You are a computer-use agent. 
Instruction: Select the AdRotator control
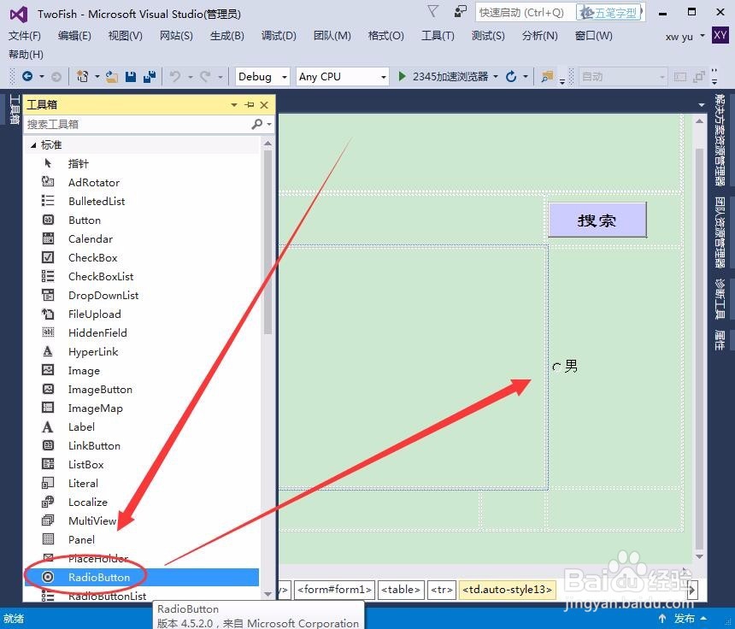(141, 182)
